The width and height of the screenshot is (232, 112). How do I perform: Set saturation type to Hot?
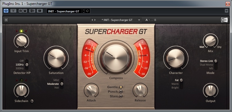[57, 87]
